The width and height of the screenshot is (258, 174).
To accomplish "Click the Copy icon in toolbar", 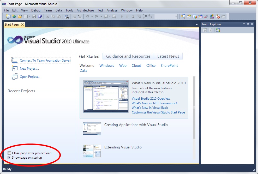I will [x=53, y=16].
